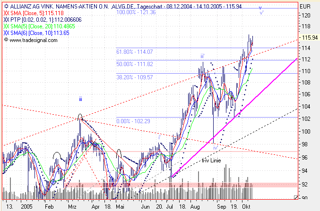Click the Feb label on the date axis
Screen dimensions: 320x211
(49, 206)
